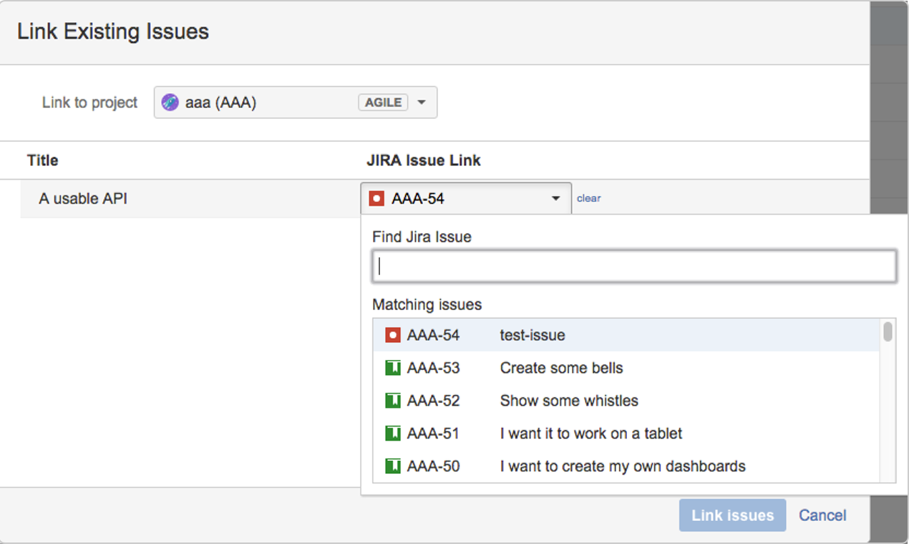Screen dimensions: 909x544
Task: Click the green story icon for AAA-53
Action: [392, 368]
